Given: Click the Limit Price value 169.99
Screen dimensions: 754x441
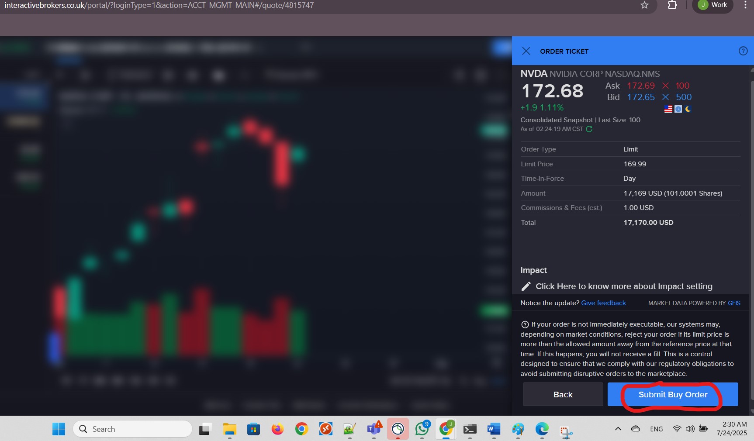Looking at the screenshot, I should [635, 164].
